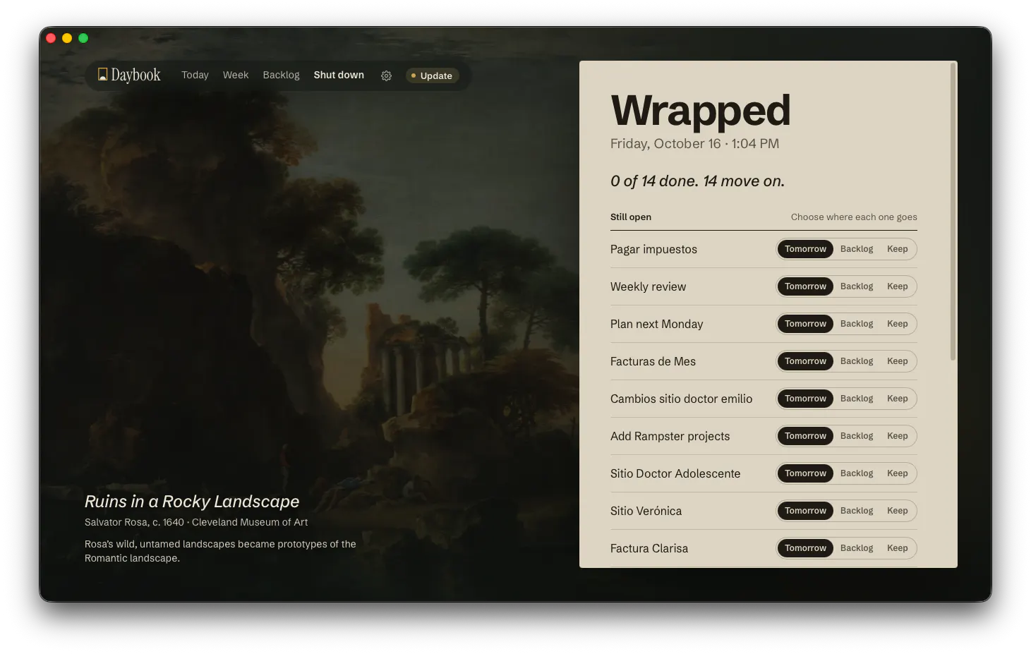Open the settings gear icon
1031x654 pixels.
tap(386, 75)
